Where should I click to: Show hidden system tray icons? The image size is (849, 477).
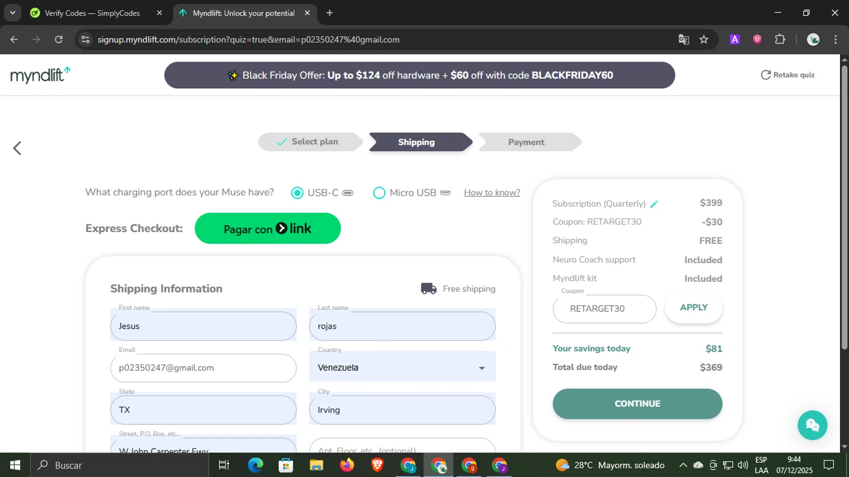(x=683, y=465)
